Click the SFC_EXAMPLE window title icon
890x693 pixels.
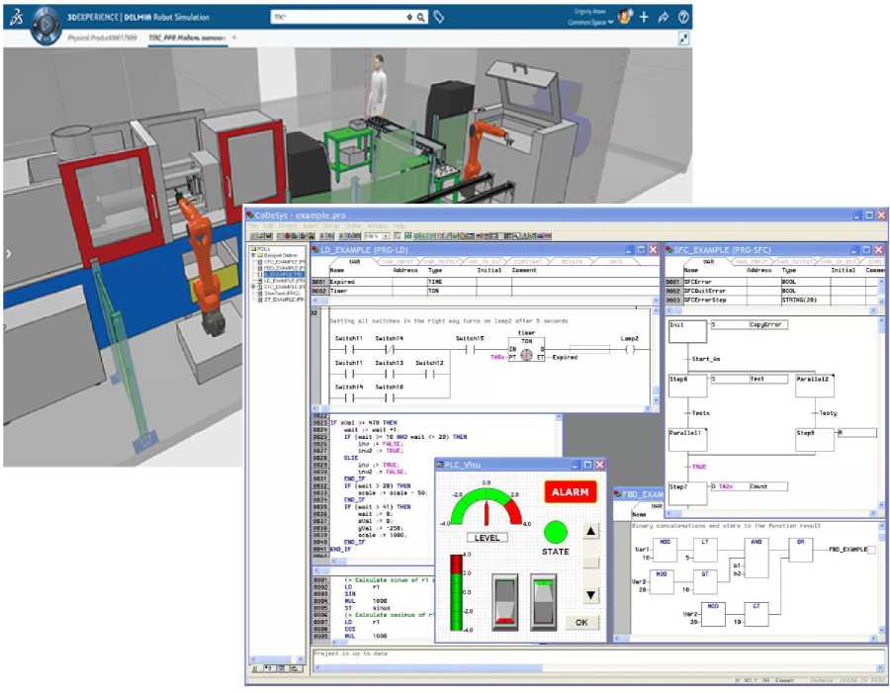[669, 250]
